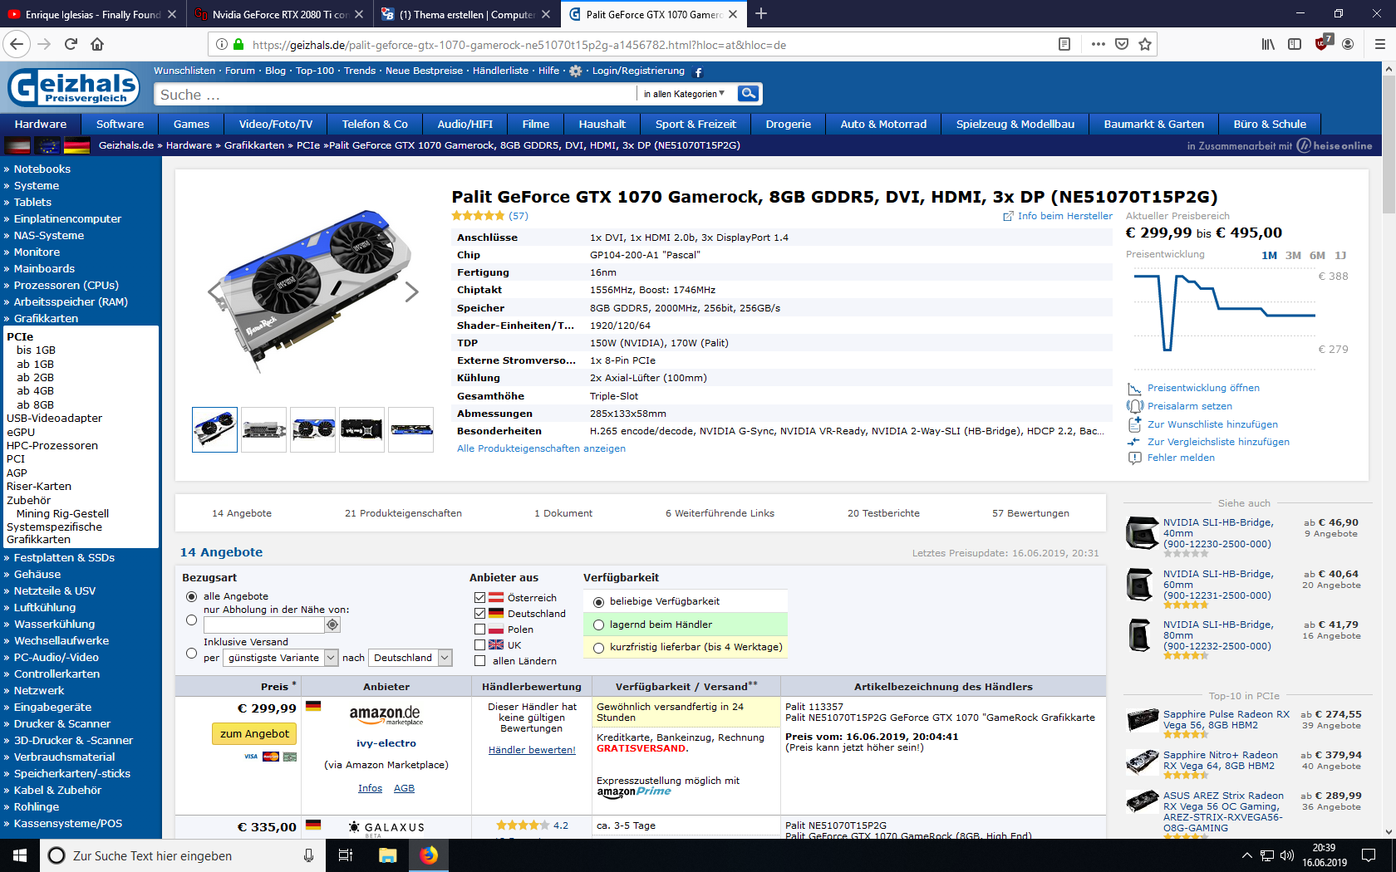The width and height of the screenshot is (1396, 872).
Task: Switch region to EU flag
Action: click(x=47, y=146)
